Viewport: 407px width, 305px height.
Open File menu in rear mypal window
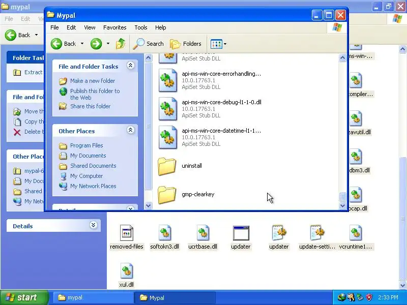pyautogui.click(x=9, y=19)
